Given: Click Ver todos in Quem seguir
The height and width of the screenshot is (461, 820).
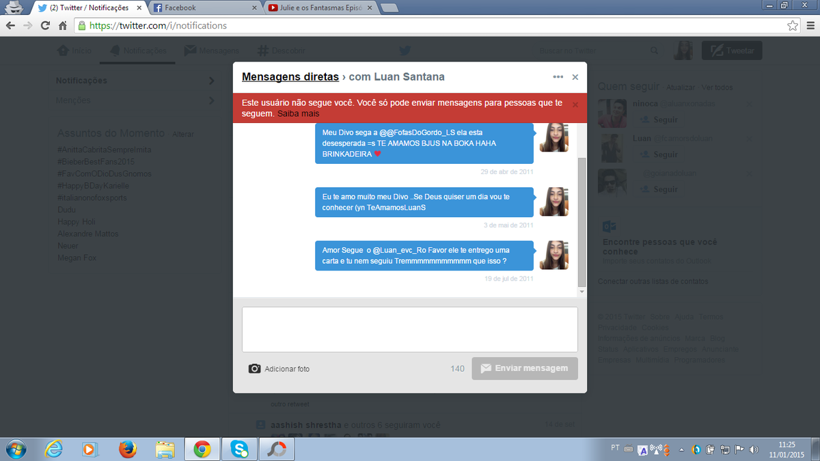Looking at the screenshot, I should 717,88.
